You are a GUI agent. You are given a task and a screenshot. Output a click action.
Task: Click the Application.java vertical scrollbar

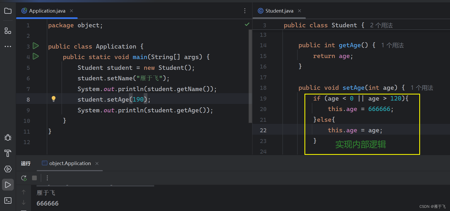click(x=250, y=76)
